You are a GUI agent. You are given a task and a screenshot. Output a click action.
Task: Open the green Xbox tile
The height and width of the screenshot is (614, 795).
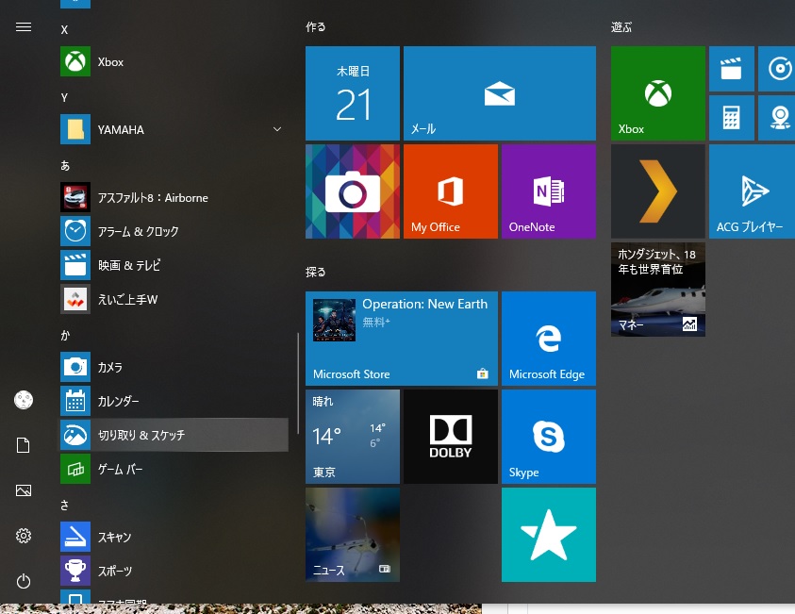point(657,93)
